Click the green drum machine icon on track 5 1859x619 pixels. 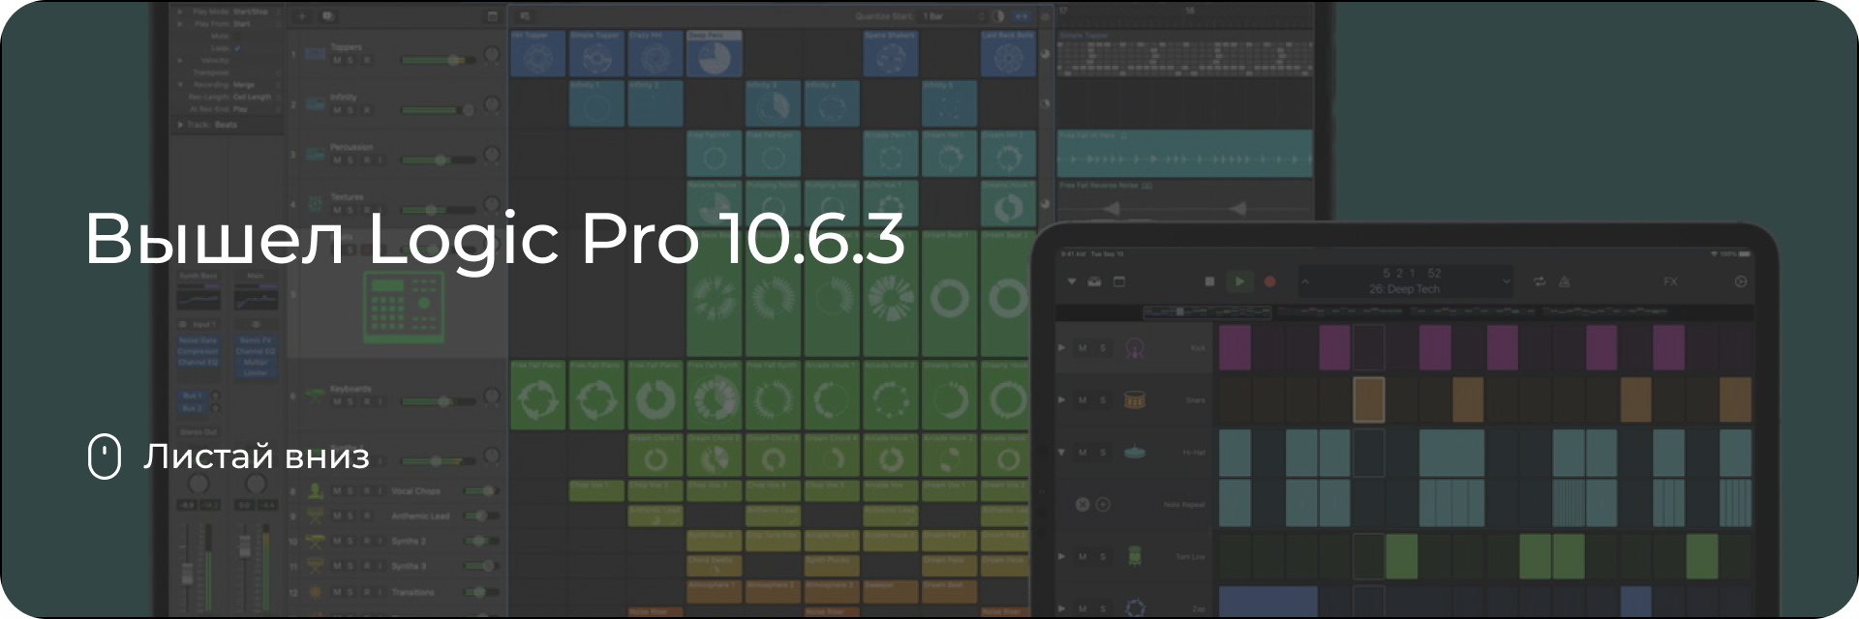click(x=403, y=306)
